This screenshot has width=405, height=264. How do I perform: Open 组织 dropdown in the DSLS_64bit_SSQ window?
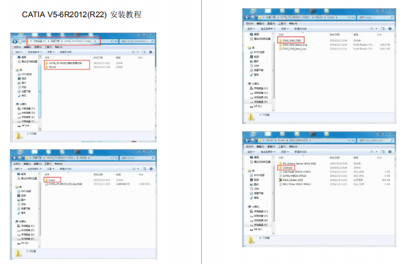tap(251, 152)
